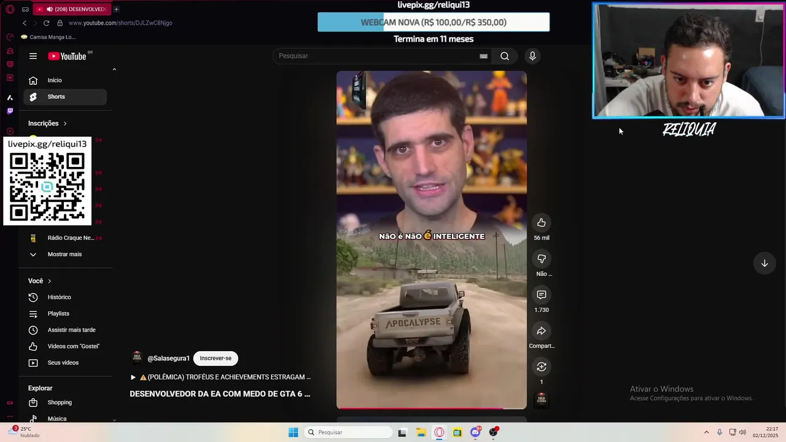Open File Explorer from the taskbar
This screenshot has height=442, width=786.
pos(421,432)
